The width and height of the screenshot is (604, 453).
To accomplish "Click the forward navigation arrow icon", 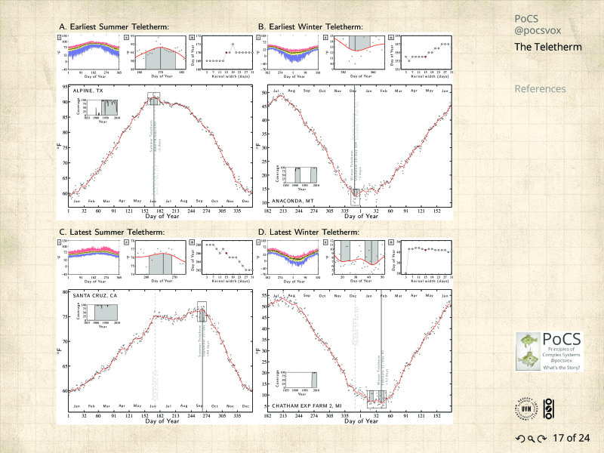I will click(542, 439).
